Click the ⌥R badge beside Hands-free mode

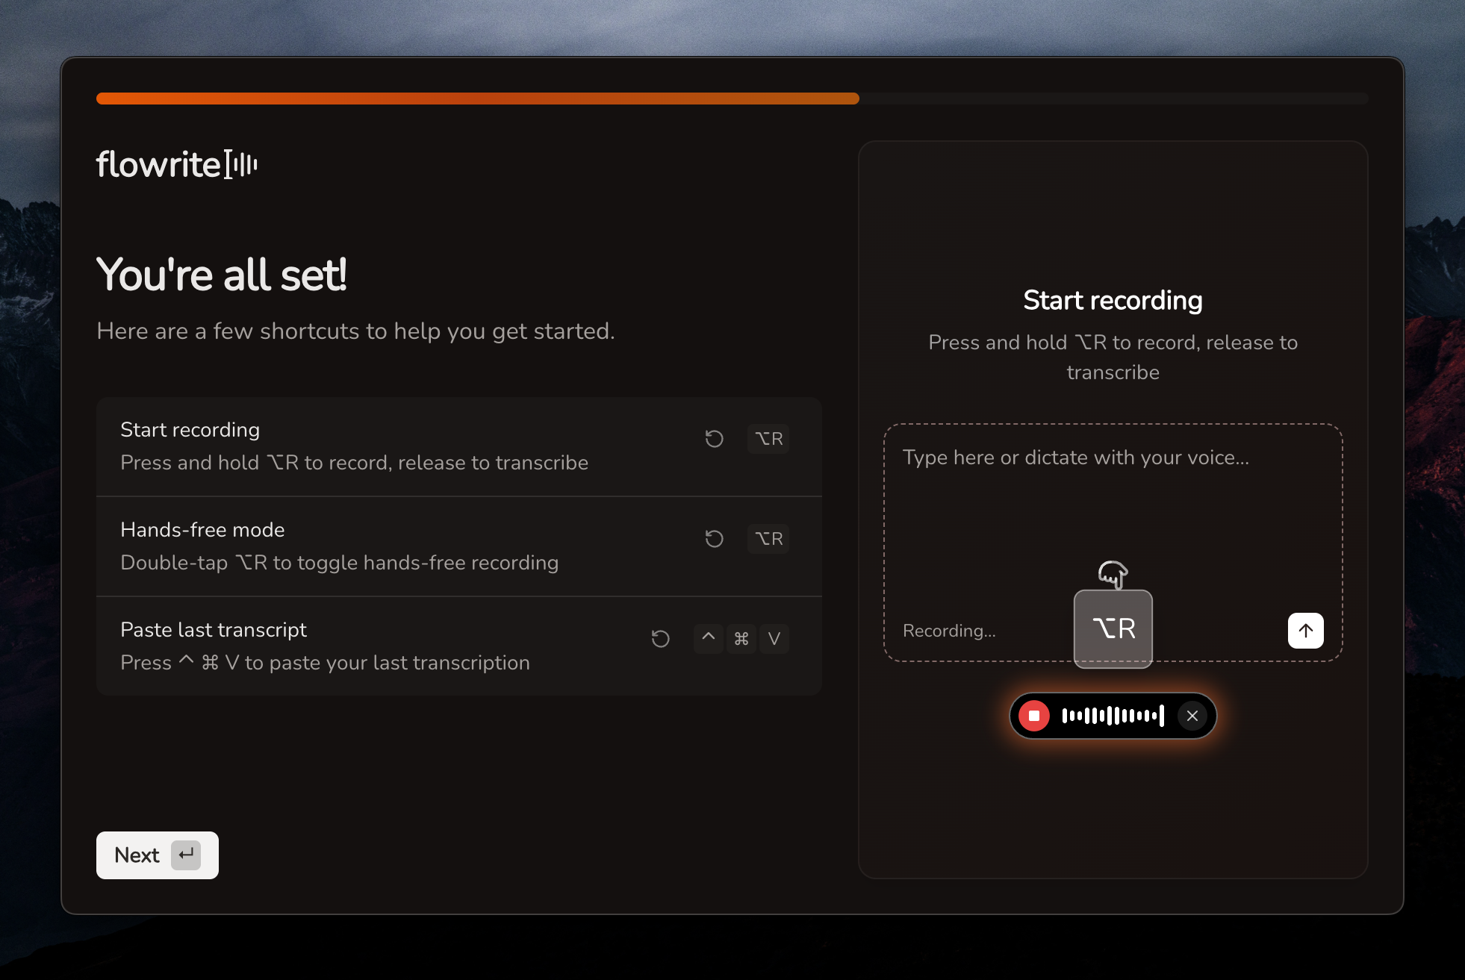pyautogui.click(x=768, y=539)
